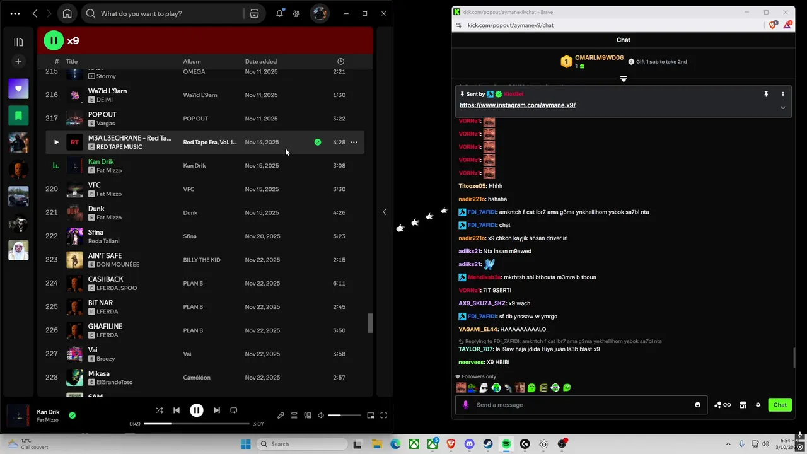This screenshot has height=454, width=807.
Task: Open pinned message three-dot options
Action: [783, 94]
